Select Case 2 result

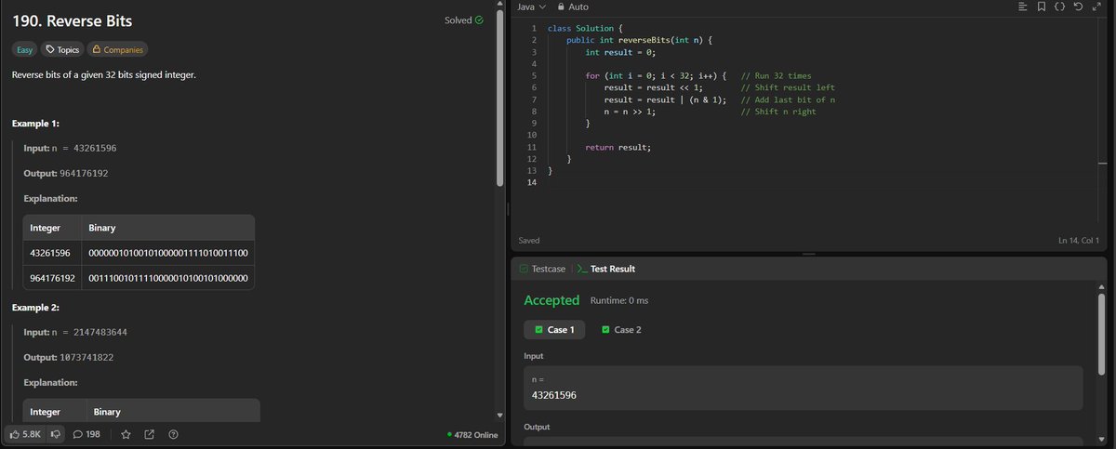[x=621, y=329]
